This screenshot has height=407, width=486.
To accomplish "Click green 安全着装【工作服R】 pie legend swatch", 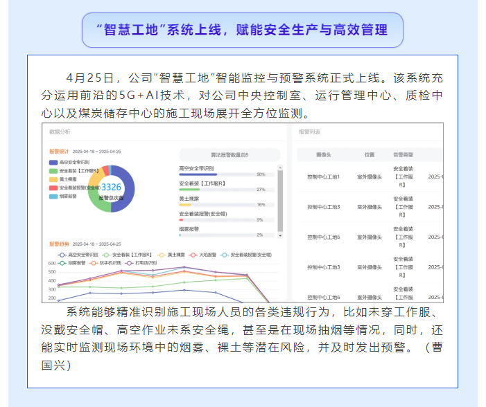I will tap(53, 170).
